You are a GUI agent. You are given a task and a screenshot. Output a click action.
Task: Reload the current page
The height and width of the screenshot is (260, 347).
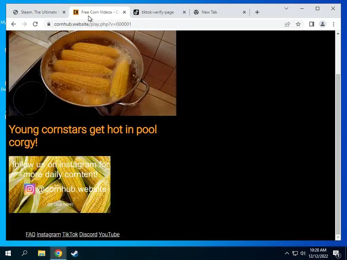coord(35,24)
